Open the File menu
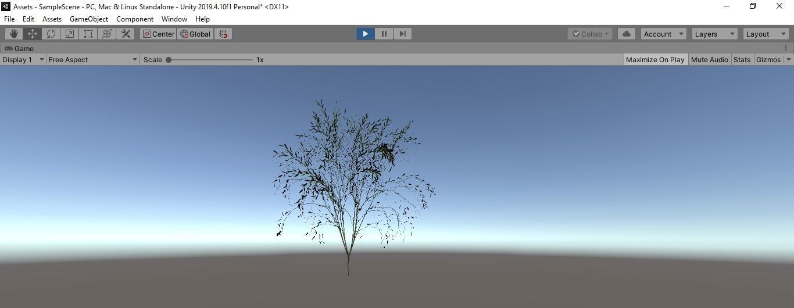Screen dimensions: 794x308 point(9,19)
